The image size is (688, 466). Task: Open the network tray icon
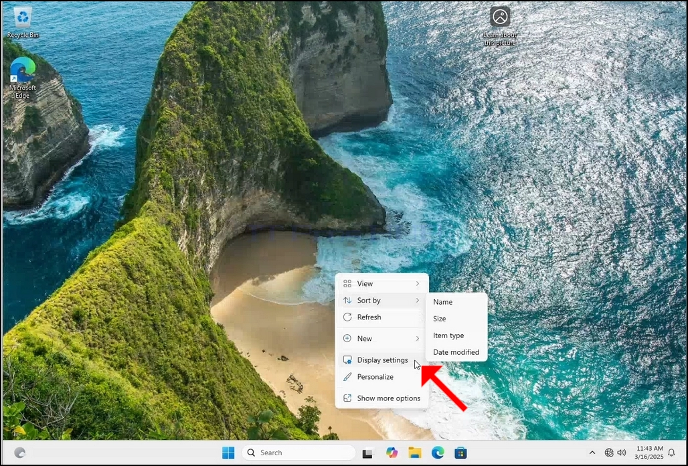coord(609,453)
